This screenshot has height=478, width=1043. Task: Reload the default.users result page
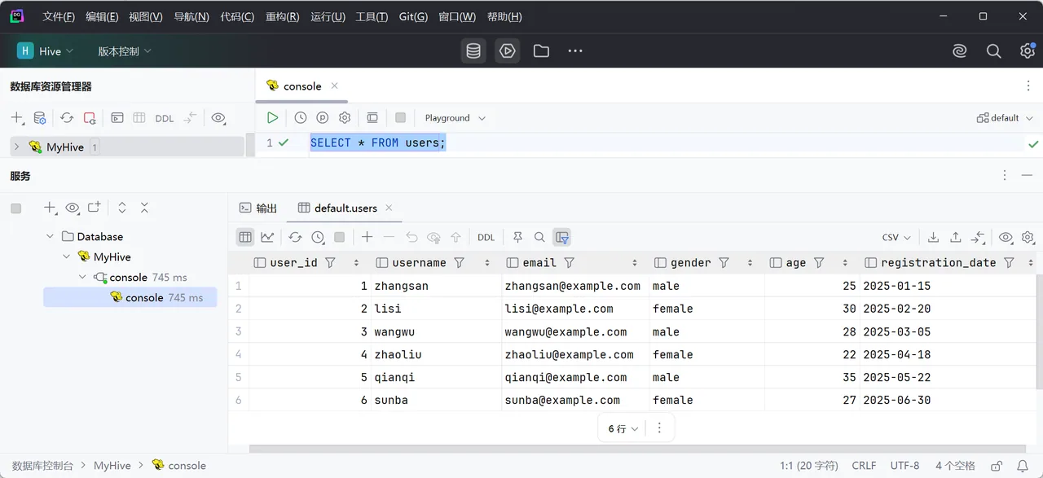click(x=295, y=237)
